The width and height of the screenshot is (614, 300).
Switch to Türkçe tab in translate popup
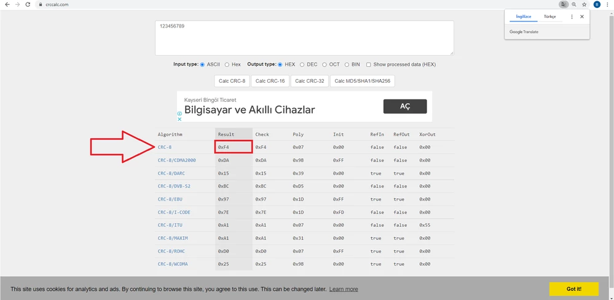[x=549, y=17]
